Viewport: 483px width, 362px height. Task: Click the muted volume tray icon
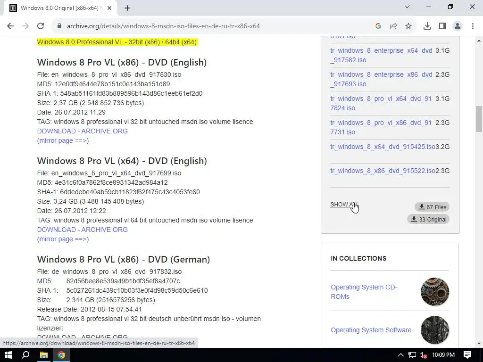coord(424,355)
